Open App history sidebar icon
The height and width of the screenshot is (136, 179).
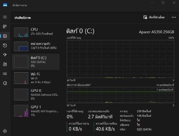click(x=5, y=45)
